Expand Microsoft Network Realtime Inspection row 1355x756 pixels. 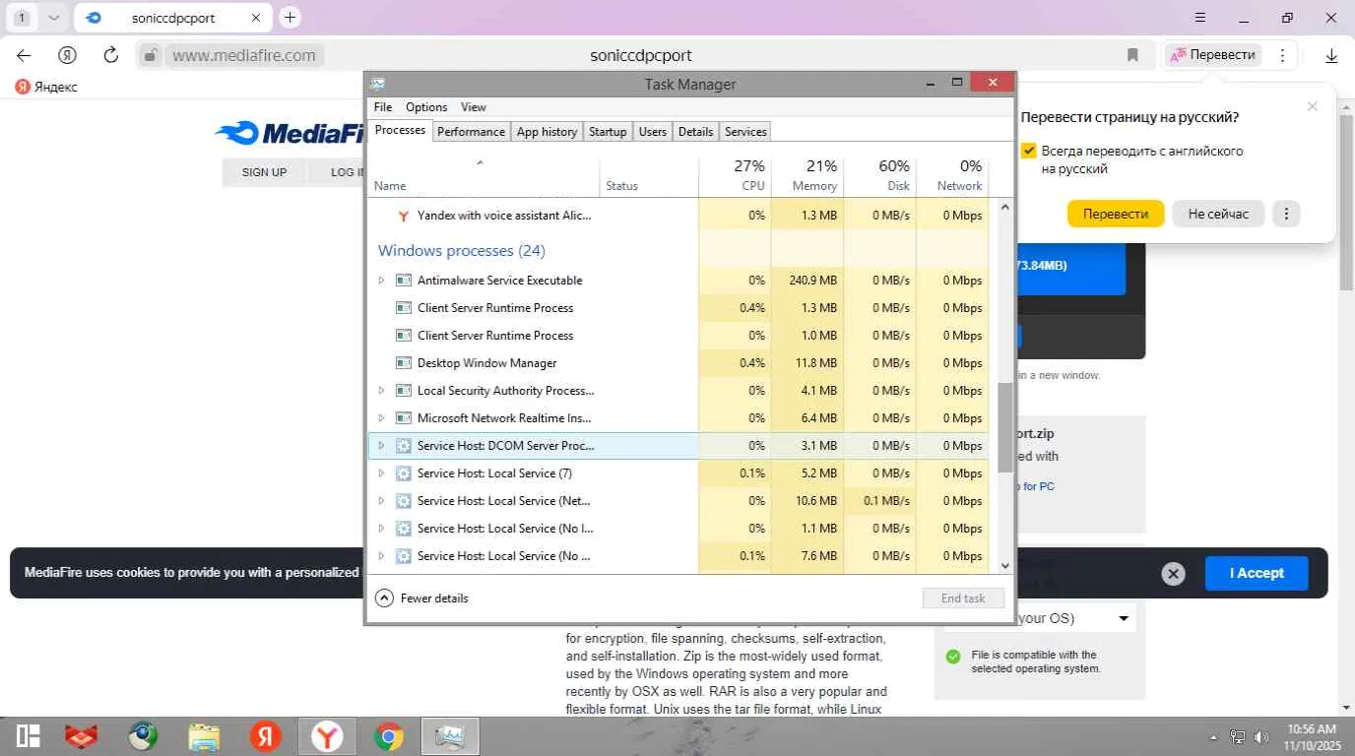[381, 418]
